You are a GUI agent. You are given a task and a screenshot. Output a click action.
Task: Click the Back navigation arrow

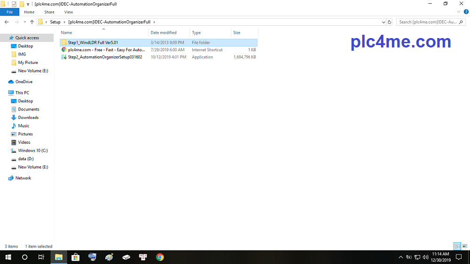click(7, 22)
